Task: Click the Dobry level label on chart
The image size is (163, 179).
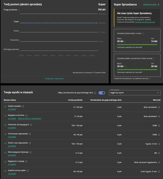Action: (x=16, y=31)
